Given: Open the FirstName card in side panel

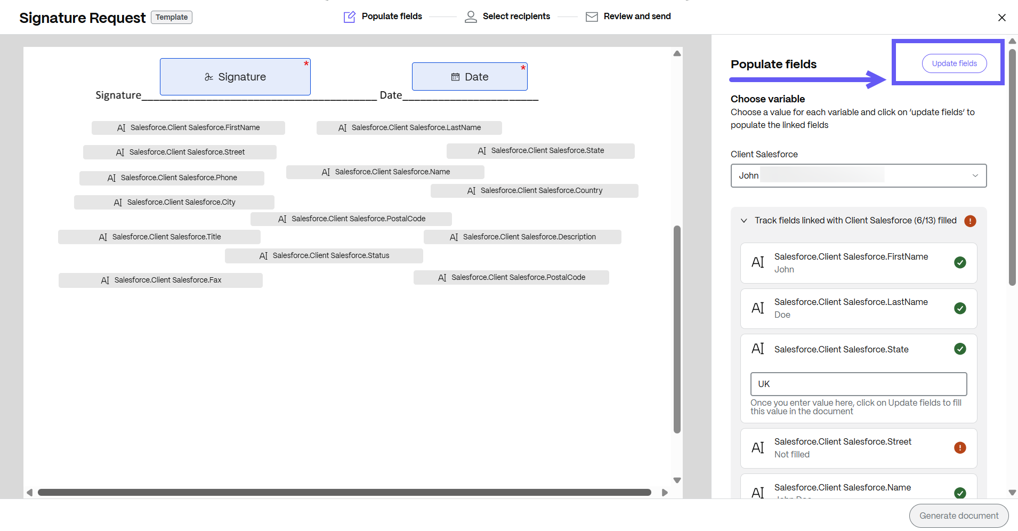Looking at the screenshot, I should tap(858, 263).
